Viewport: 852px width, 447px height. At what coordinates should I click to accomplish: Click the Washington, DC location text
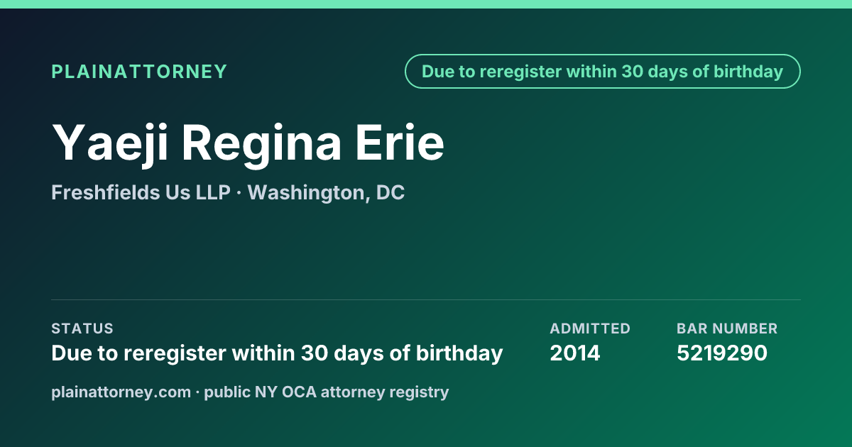click(327, 193)
